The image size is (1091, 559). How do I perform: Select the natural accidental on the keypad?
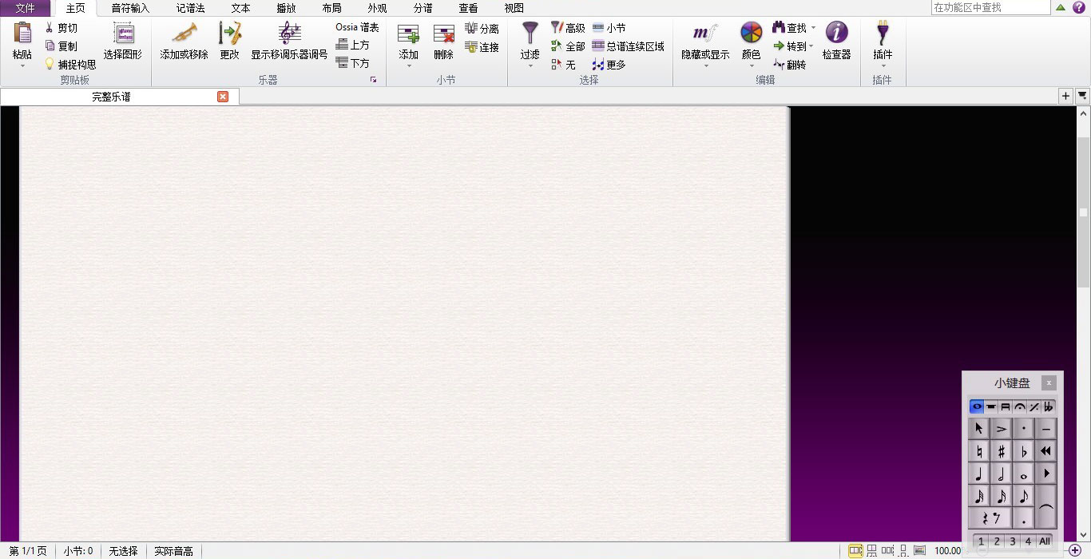pos(979,451)
